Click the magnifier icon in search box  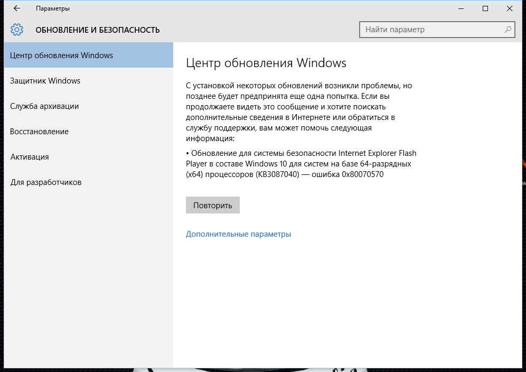point(508,30)
